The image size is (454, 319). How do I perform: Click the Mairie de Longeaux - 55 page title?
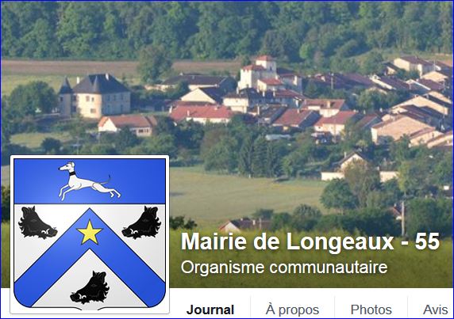[x=310, y=241]
